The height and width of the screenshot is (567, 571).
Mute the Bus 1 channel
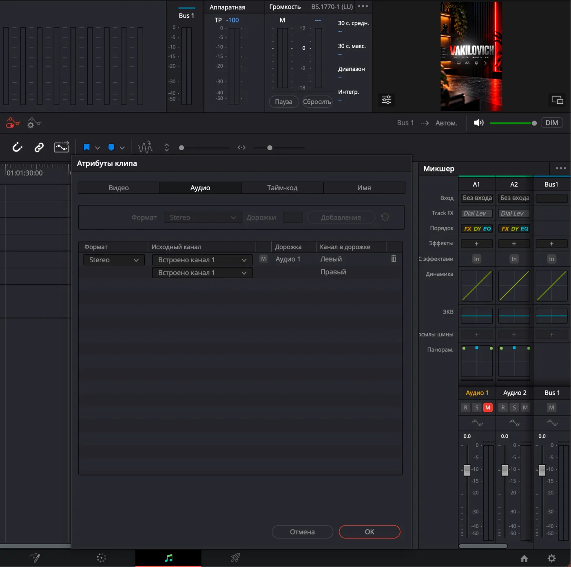[551, 407]
